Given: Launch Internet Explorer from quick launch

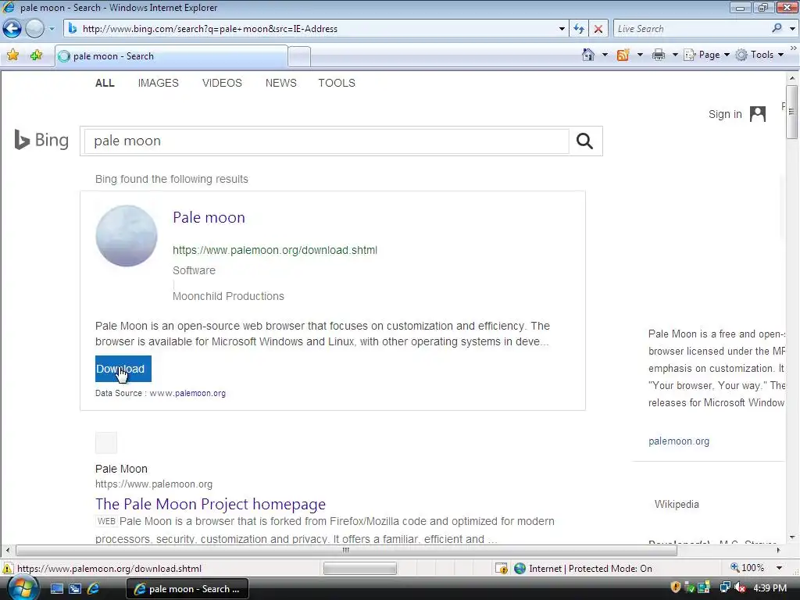Looking at the screenshot, I should 93,589.
